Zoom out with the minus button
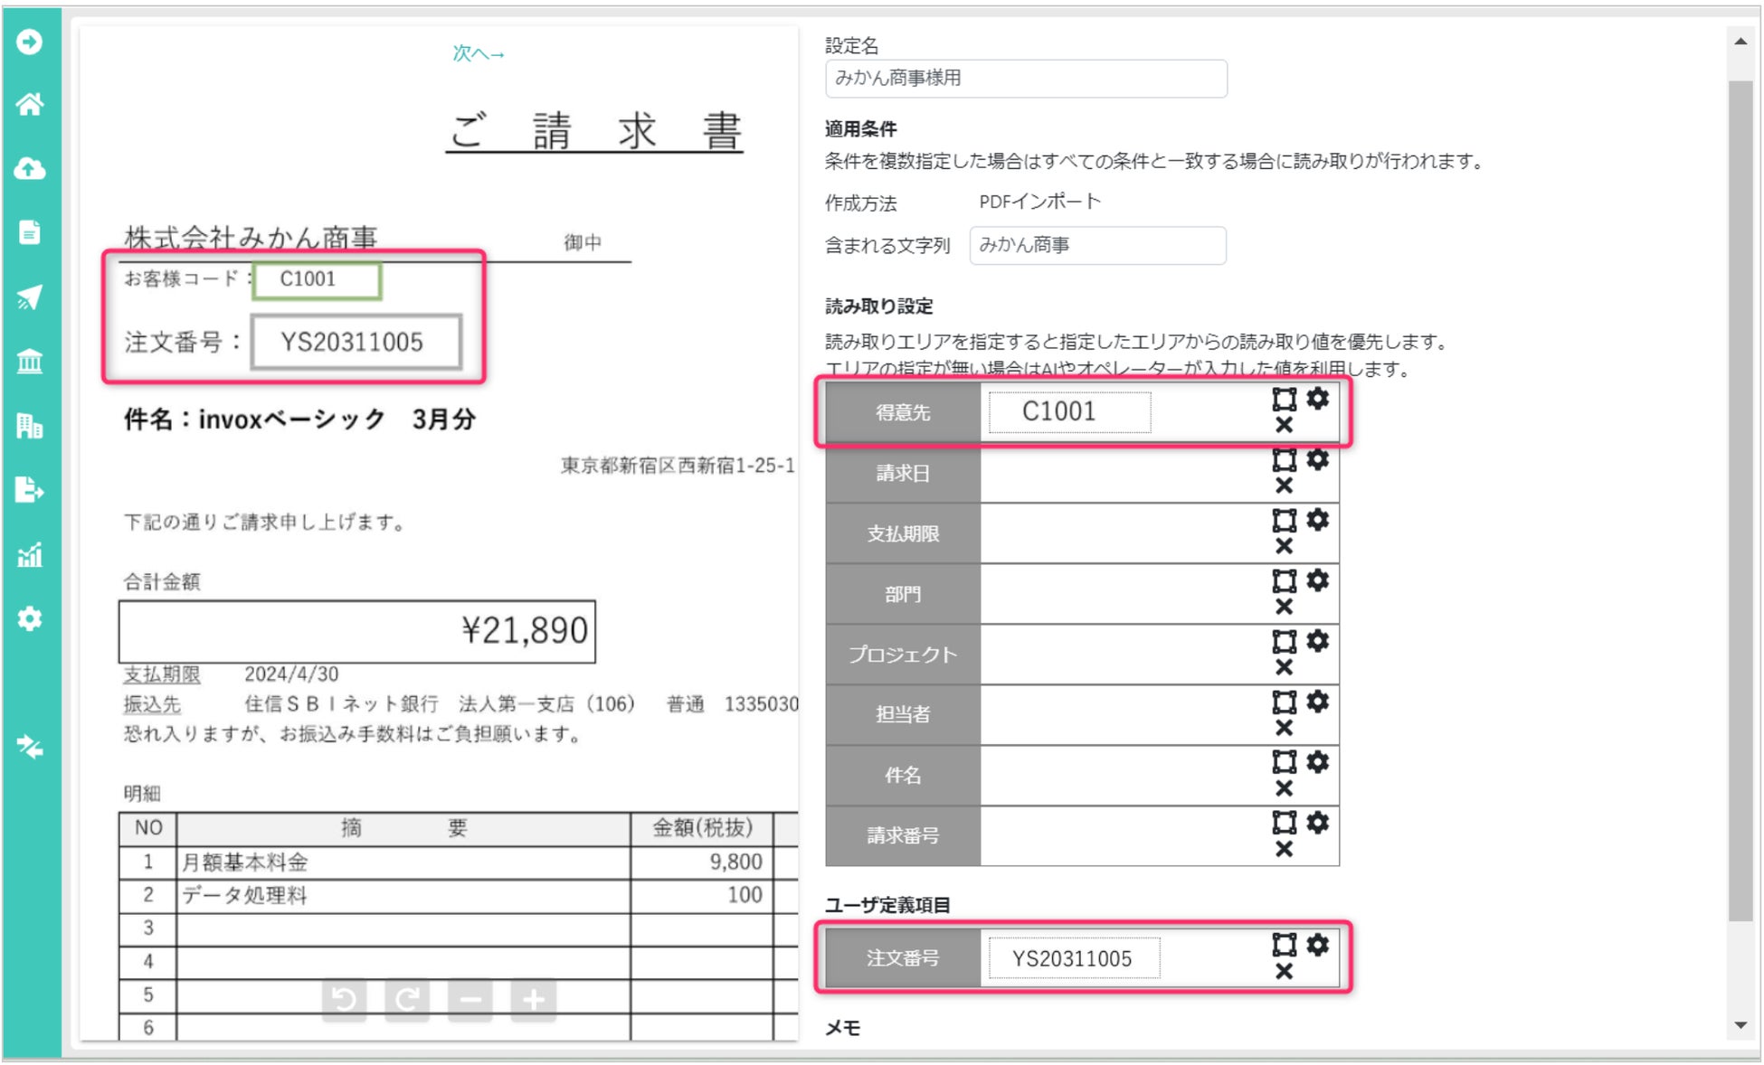Viewport: 1764px width, 1065px height. pyautogui.click(x=470, y=999)
